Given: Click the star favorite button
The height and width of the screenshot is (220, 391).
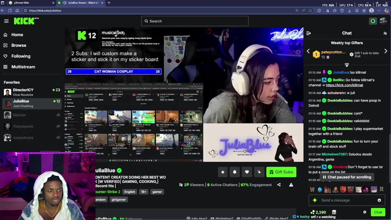Looking at the screenshot, I should pos(223,172).
